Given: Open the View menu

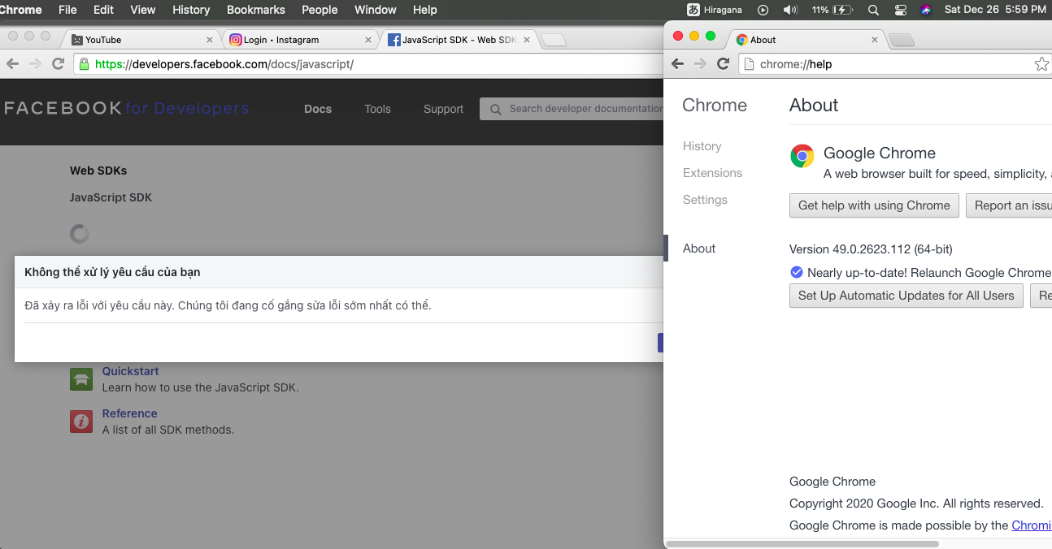Looking at the screenshot, I should 142,10.
